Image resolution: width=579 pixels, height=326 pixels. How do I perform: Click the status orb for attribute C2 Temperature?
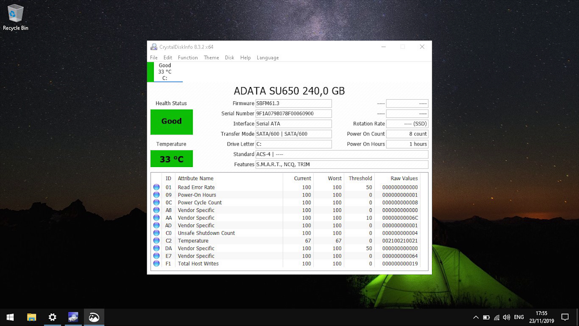[156, 240]
